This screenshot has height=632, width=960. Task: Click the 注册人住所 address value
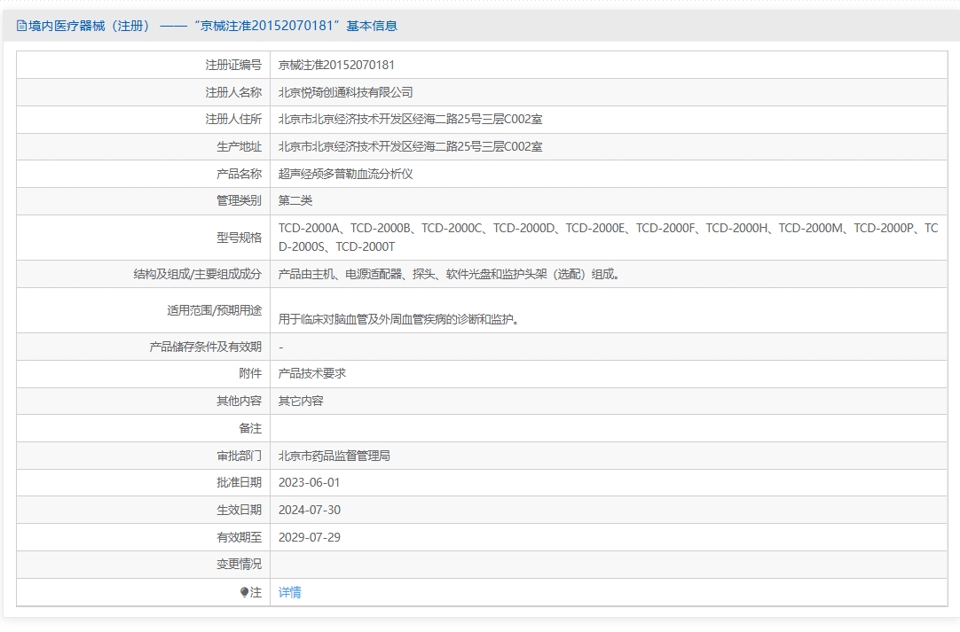pyautogui.click(x=410, y=120)
